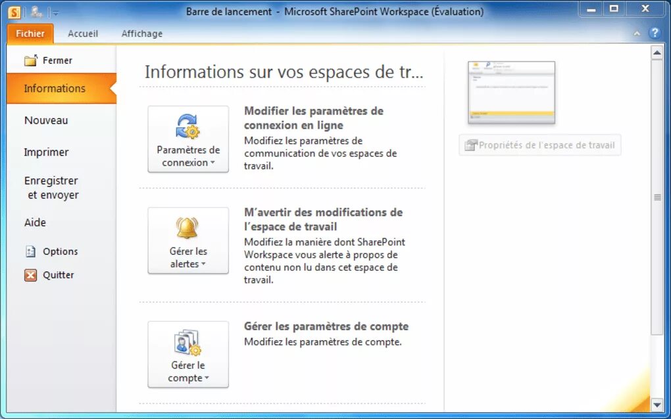The height and width of the screenshot is (419, 671).
Task: Click the Options document icon
Action: click(x=30, y=252)
